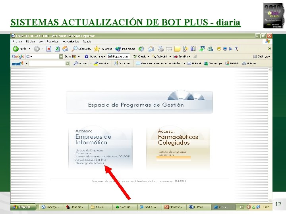Click the red X Stop icon

(49, 49)
